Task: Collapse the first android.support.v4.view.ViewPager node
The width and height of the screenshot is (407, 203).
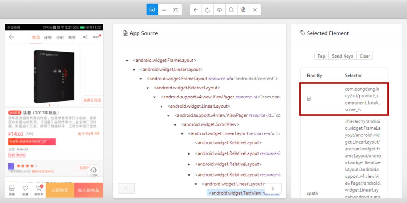Action: coord(155,97)
